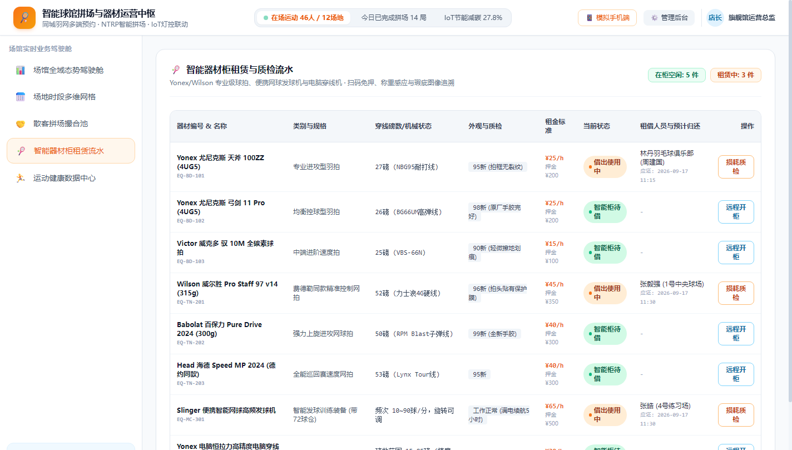This screenshot has width=792, height=450.
Task: Click the 借出使用中 status for EQ-TN-201
Action: click(605, 293)
